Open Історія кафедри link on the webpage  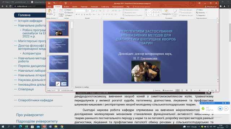(30, 21)
